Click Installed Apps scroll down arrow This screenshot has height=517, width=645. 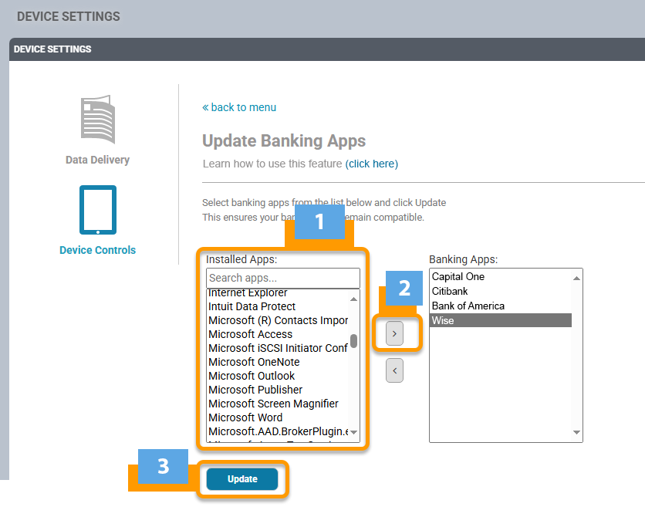[354, 432]
